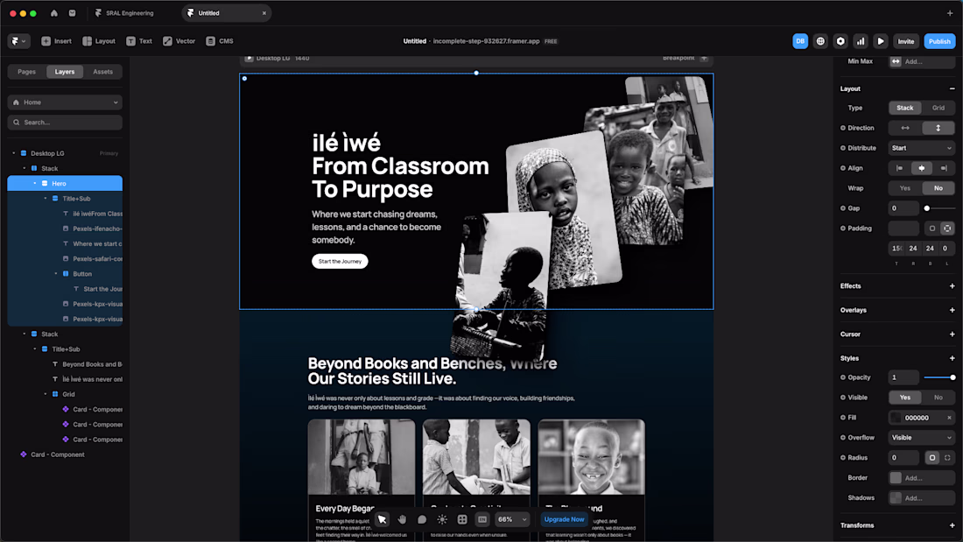Preview the site with play icon
This screenshot has height=542, width=963.
880,41
